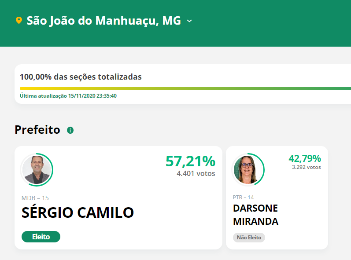Image resolution: width=351 pixels, height=260 pixels.
Task: Select Darsone Miranda's candidate photo
Action: click(x=248, y=169)
